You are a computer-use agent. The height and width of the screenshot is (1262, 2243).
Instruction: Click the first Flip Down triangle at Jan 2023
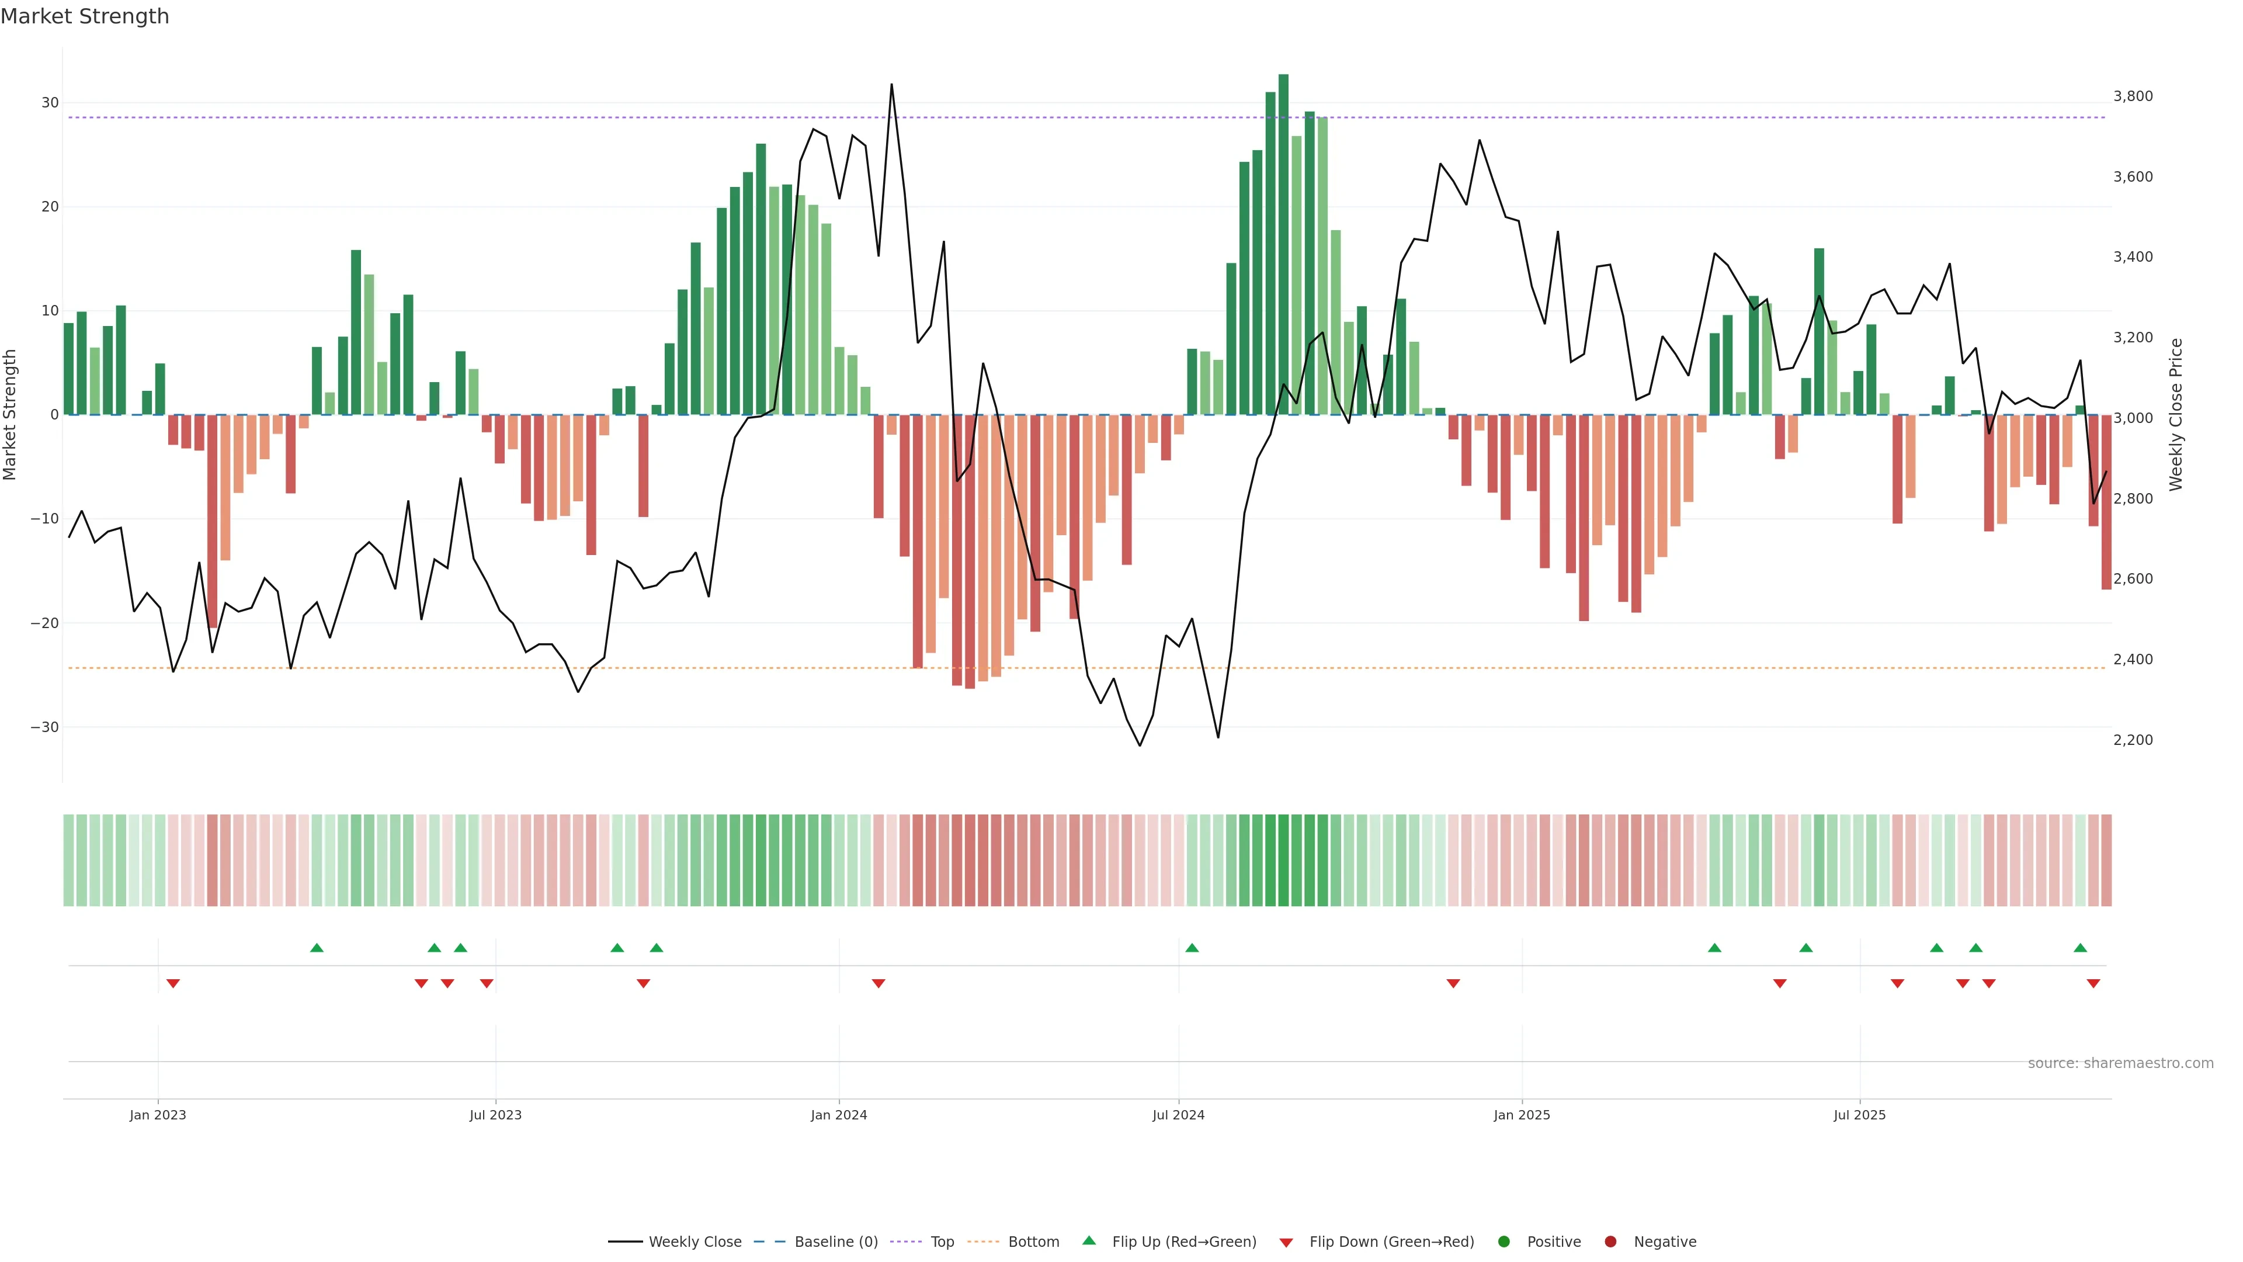tap(173, 983)
